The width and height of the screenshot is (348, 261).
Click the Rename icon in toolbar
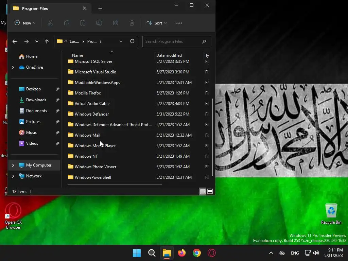tap(99, 23)
